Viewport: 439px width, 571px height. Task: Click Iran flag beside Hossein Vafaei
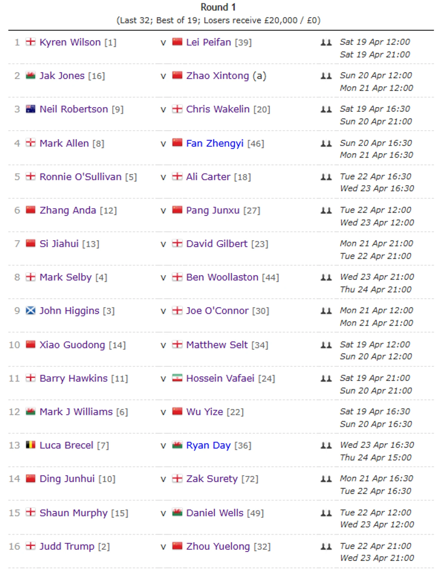[x=177, y=378]
